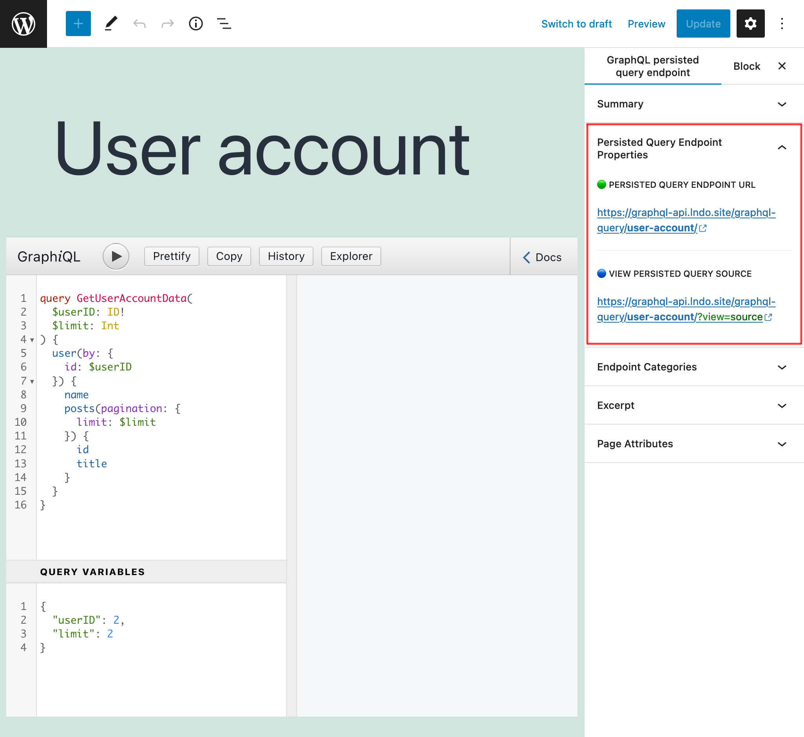Open the document details info icon
Image resolution: width=804 pixels, height=737 pixels.
point(196,24)
